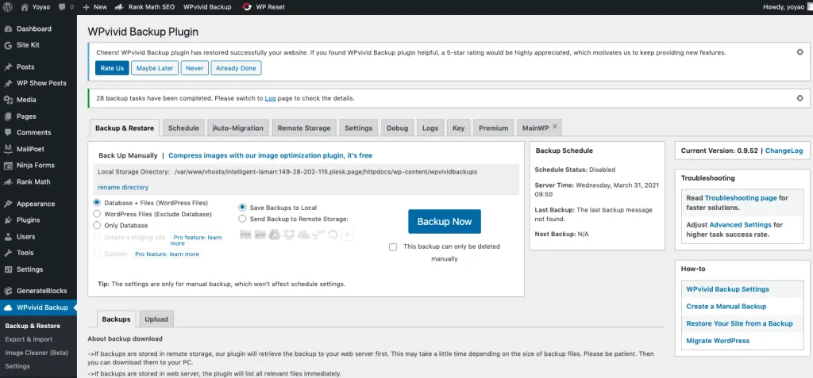Select the OneDrive cloud storage icon
The height and width of the screenshot is (378, 813).
304,235
